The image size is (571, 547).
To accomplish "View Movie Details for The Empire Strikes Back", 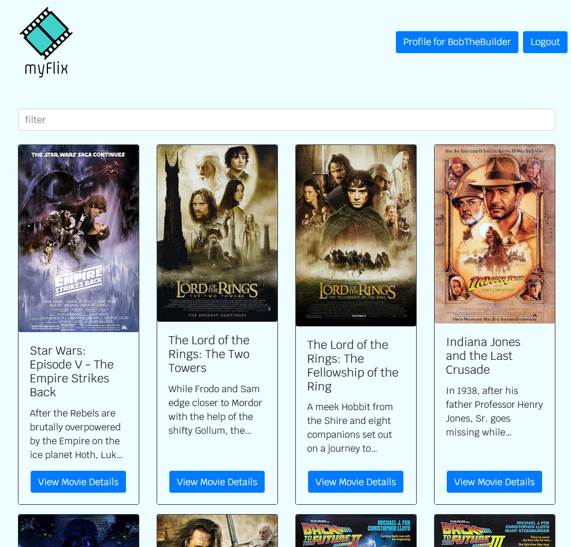I will (x=78, y=481).
